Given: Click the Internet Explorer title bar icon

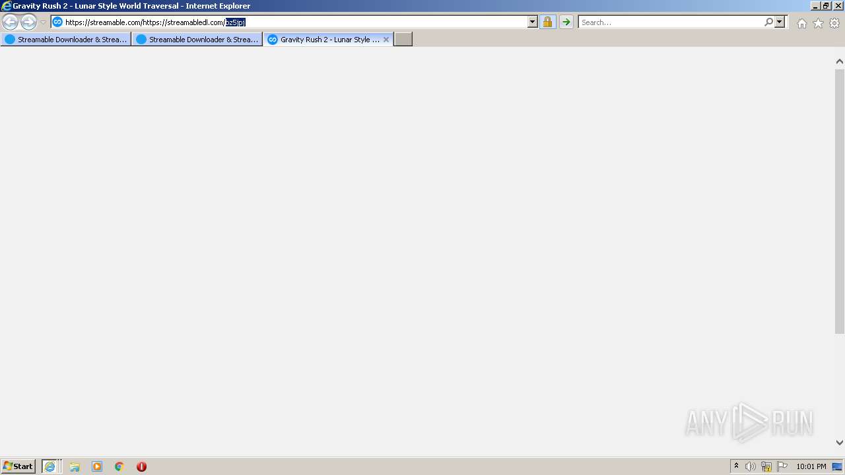Looking at the screenshot, I should click(7, 6).
